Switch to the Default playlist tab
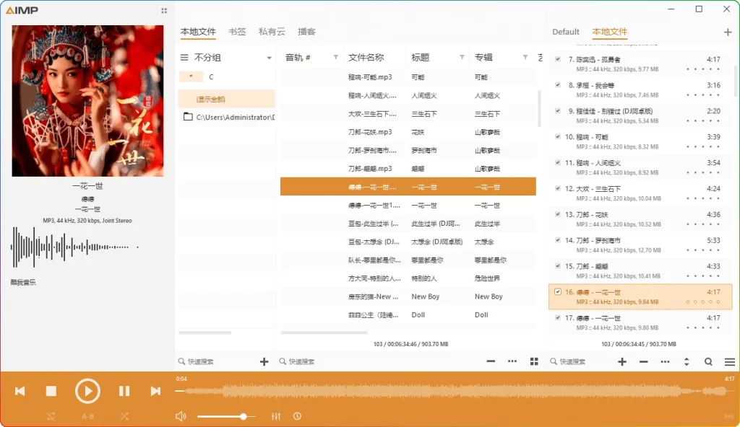Image resolution: width=740 pixels, height=427 pixels. click(x=566, y=32)
